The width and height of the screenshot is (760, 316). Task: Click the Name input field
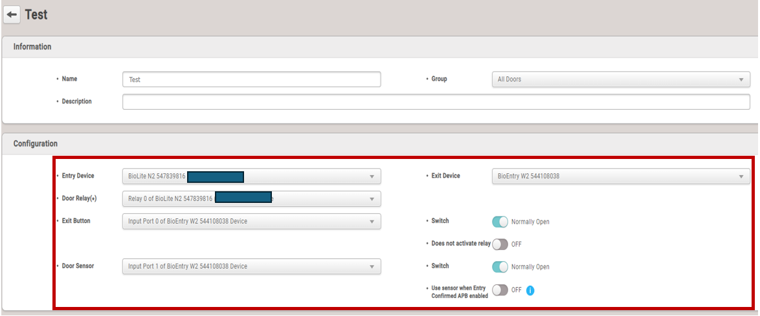tap(251, 79)
